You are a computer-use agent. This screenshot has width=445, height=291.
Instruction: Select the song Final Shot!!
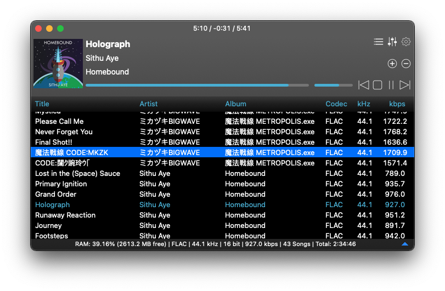[x=223, y=142]
